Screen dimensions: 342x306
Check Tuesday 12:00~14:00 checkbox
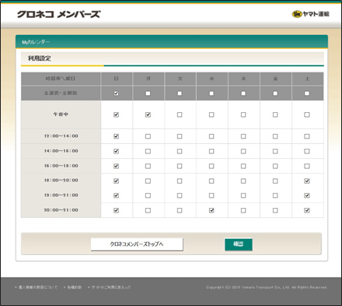(180, 136)
